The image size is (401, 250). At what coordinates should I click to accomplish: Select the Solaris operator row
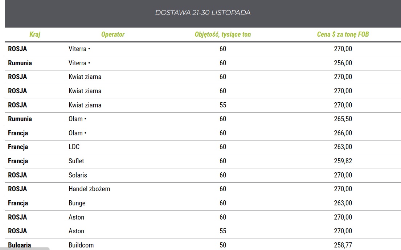(x=78, y=175)
